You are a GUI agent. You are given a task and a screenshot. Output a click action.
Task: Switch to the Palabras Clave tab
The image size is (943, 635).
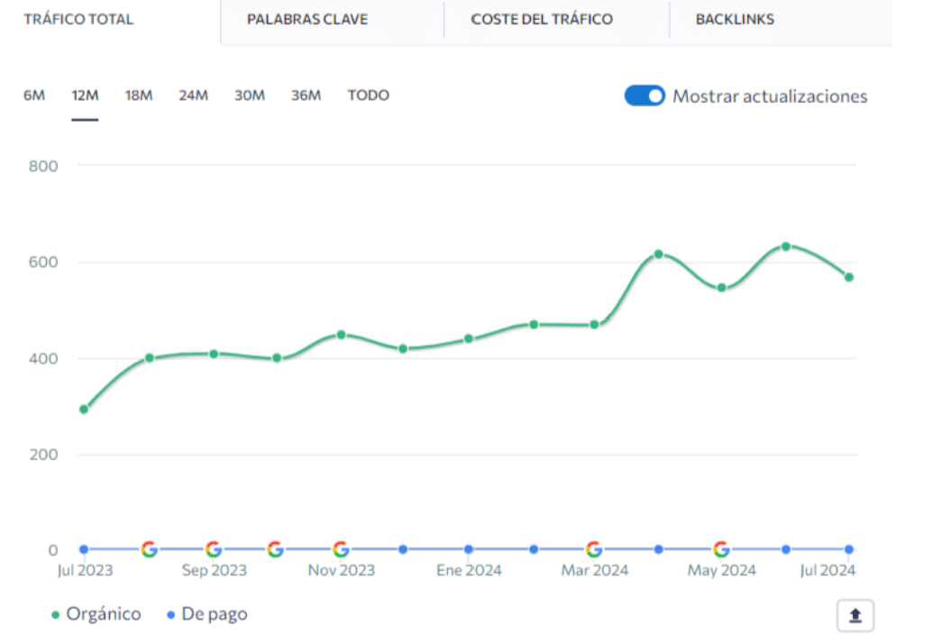[x=307, y=19]
